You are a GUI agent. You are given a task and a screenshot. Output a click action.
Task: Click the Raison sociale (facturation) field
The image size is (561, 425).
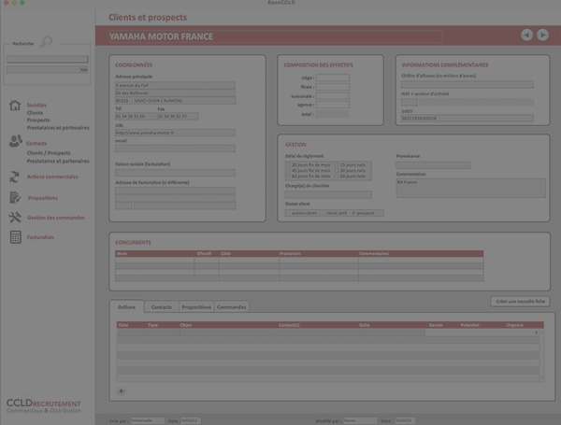point(175,173)
